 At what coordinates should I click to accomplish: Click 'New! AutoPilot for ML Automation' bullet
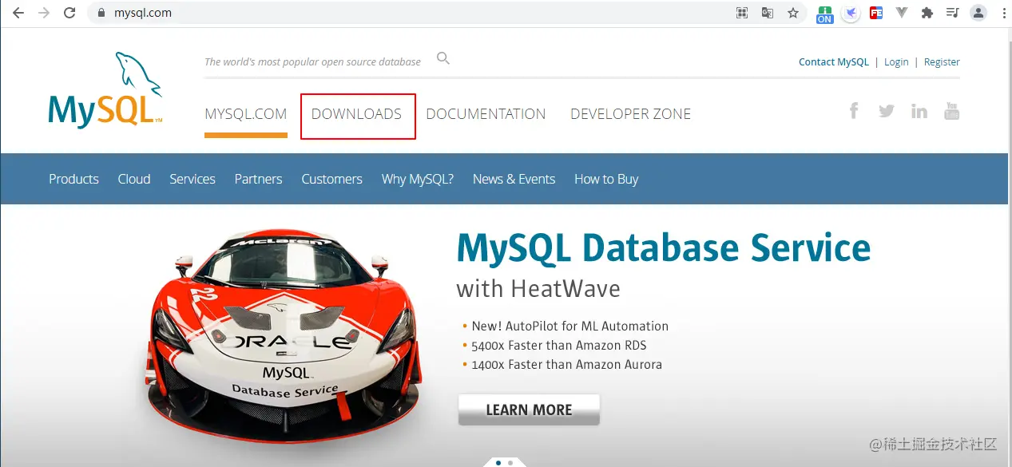click(569, 326)
